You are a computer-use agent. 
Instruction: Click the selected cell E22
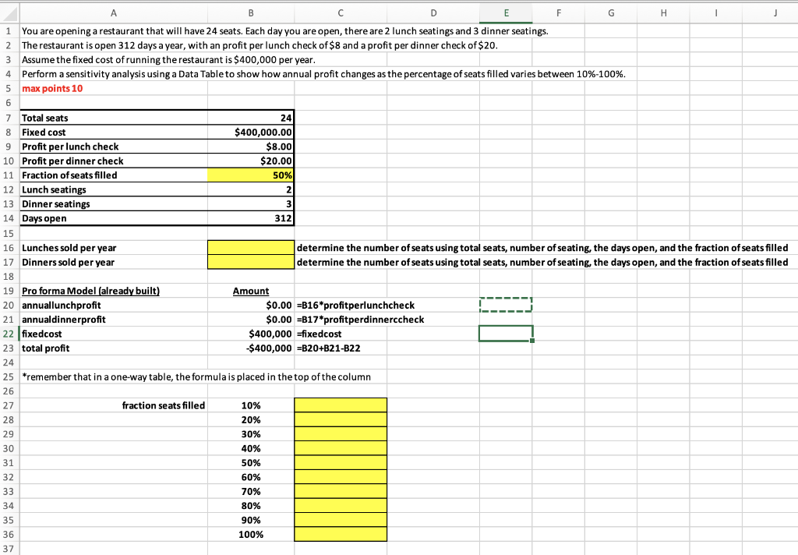506,334
